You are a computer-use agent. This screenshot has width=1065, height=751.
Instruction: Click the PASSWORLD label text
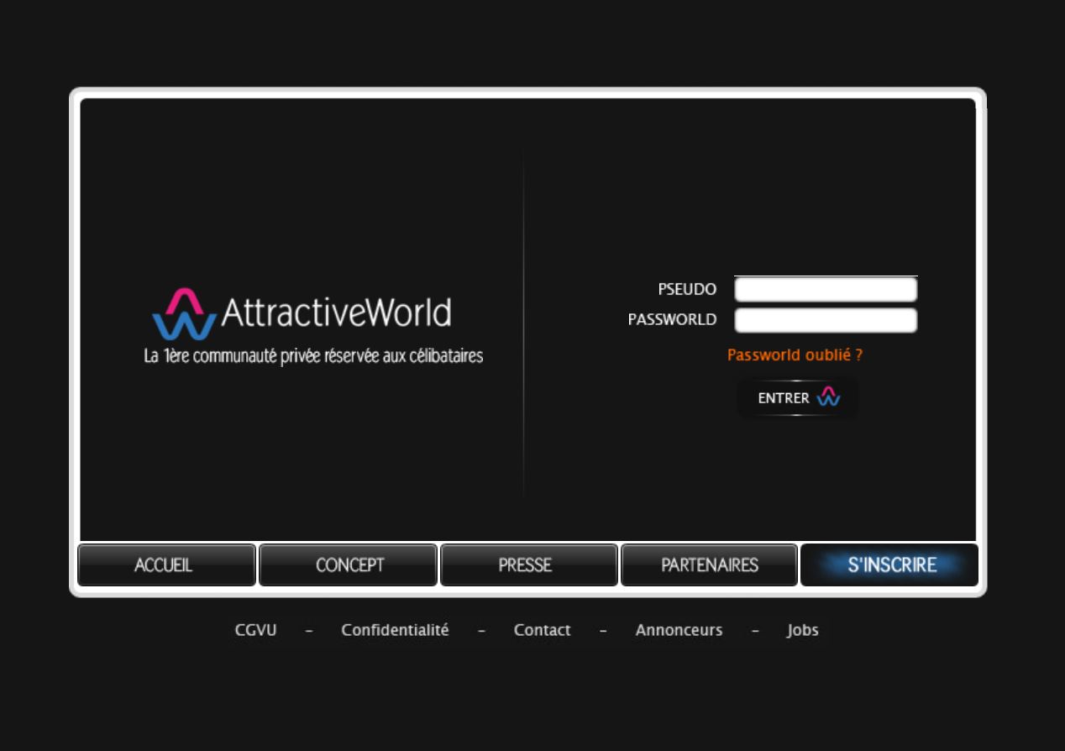click(x=672, y=320)
